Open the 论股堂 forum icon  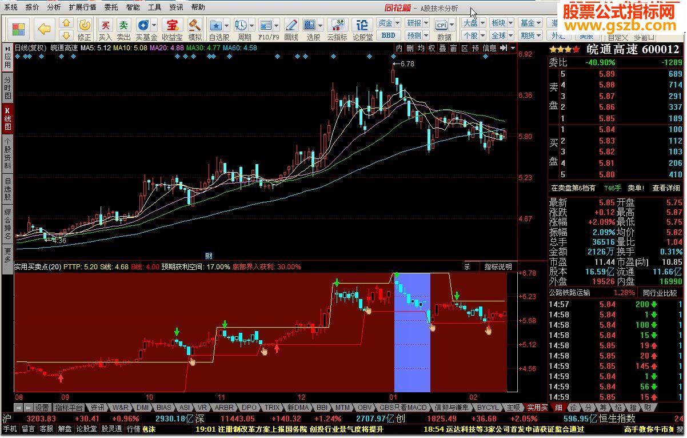[x=362, y=25]
